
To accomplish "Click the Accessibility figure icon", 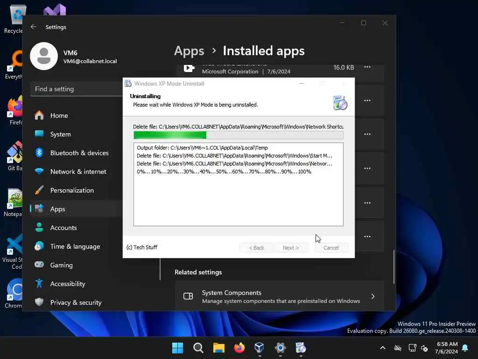I will (x=39, y=284).
